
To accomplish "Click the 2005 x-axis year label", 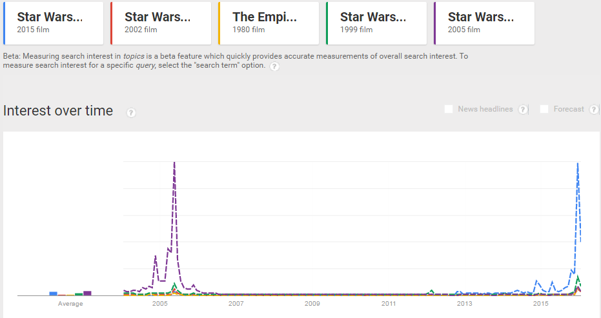I will pyautogui.click(x=160, y=303).
